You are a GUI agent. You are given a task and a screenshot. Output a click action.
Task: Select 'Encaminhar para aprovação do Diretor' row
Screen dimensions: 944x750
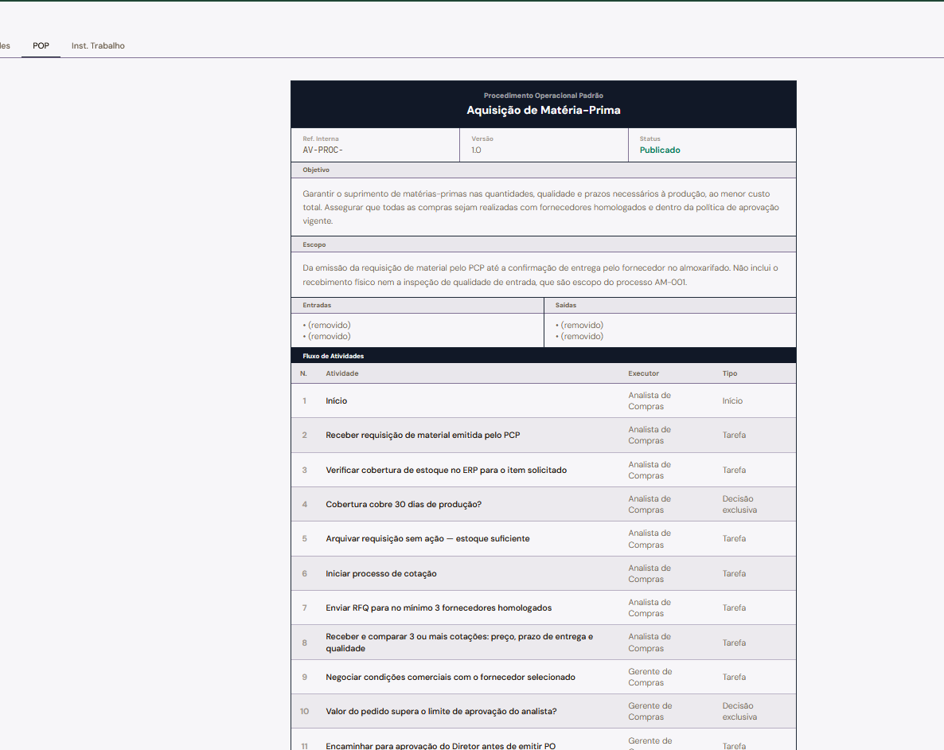(543, 740)
